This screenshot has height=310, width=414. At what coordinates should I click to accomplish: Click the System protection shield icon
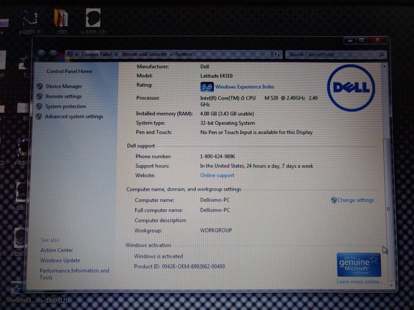(39, 106)
